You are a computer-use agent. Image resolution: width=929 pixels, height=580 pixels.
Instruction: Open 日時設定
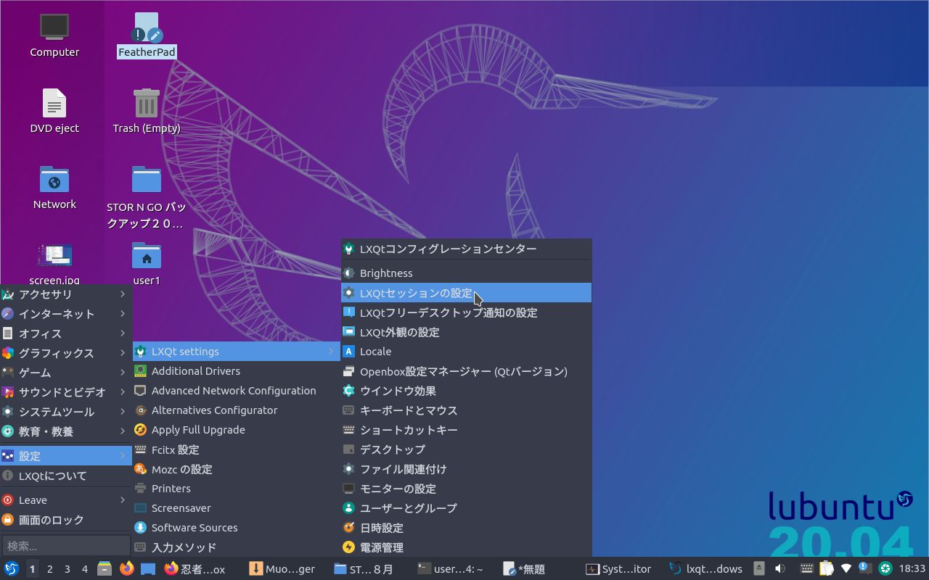pyautogui.click(x=467, y=528)
